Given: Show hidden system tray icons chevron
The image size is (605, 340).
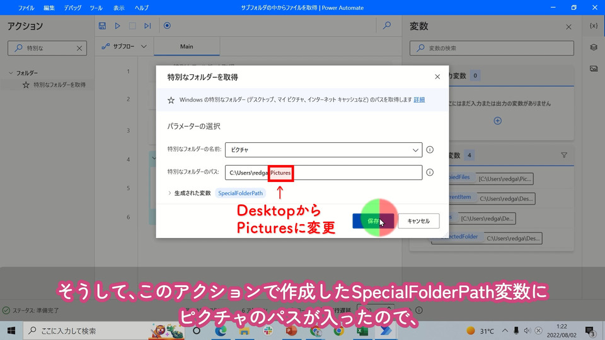Looking at the screenshot, I should [505, 331].
